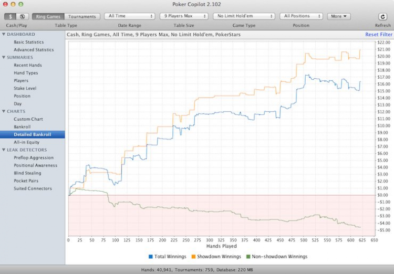Click the orange Showdown Winnings legend swatch

click(193, 257)
